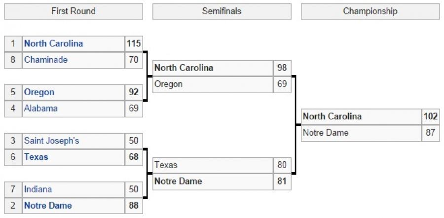The width and height of the screenshot is (444, 218).
Task: Select the Semifinals column header
Action: click(x=222, y=11)
